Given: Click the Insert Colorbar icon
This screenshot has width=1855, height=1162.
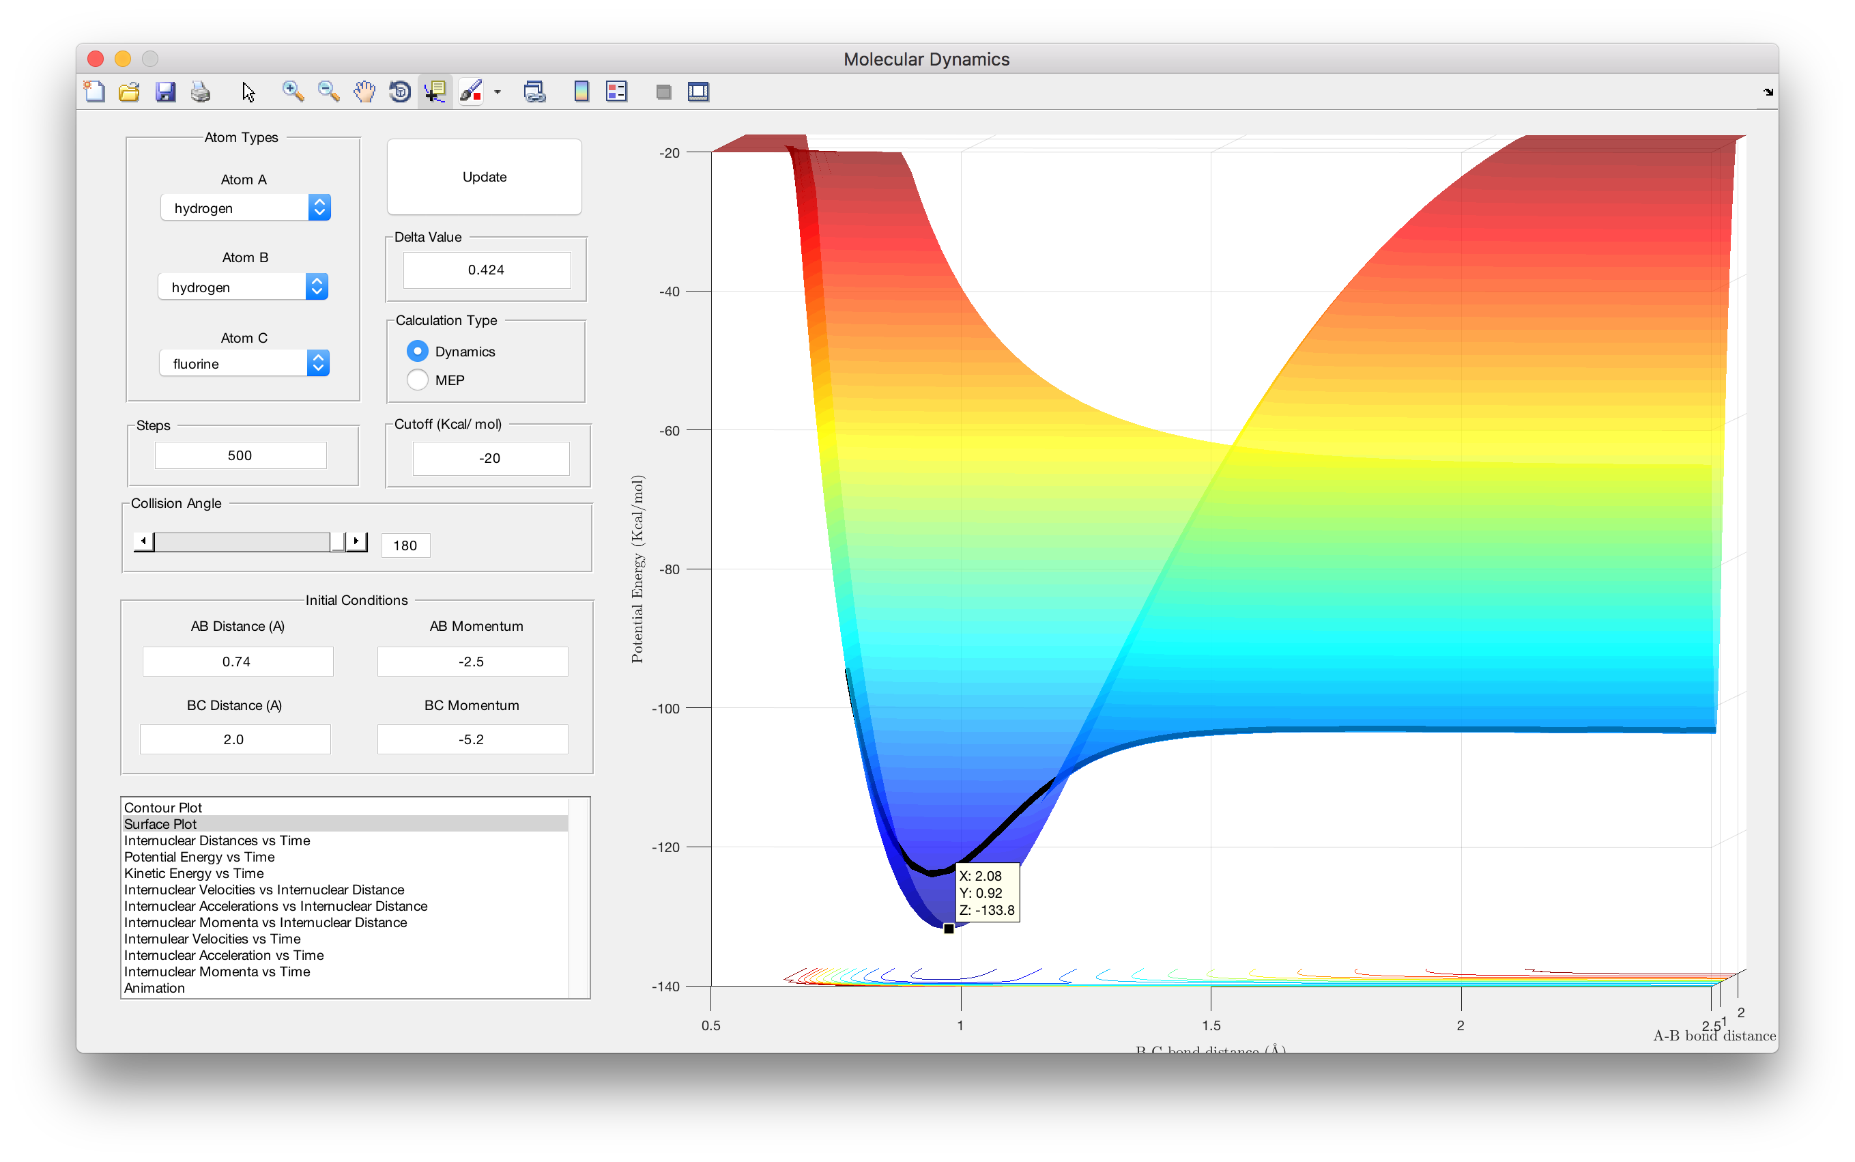Looking at the screenshot, I should pyautogui.click(x=581, y=92).
